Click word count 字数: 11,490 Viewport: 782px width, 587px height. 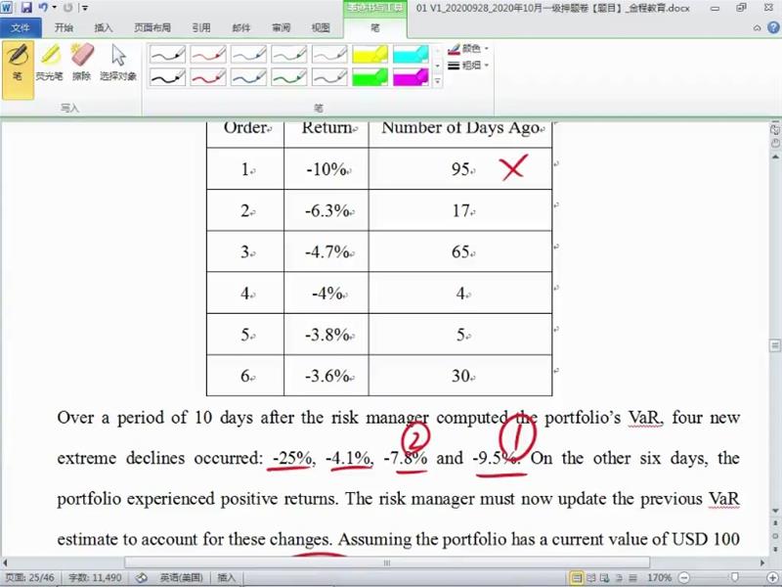95,577
